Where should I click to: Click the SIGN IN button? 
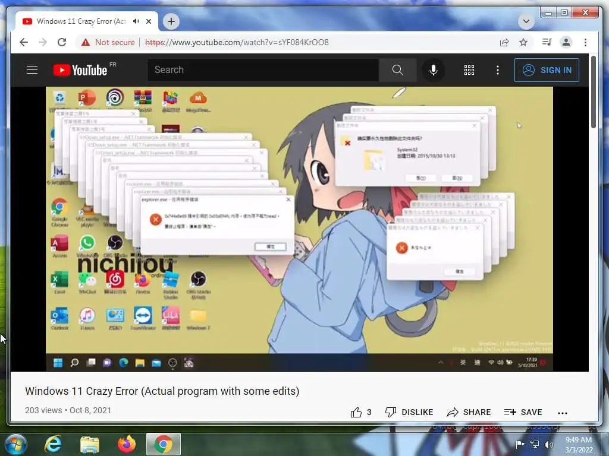click(547, 70)
